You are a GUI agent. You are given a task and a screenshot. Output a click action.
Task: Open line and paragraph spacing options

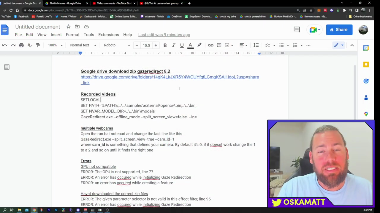coord(256,45)
